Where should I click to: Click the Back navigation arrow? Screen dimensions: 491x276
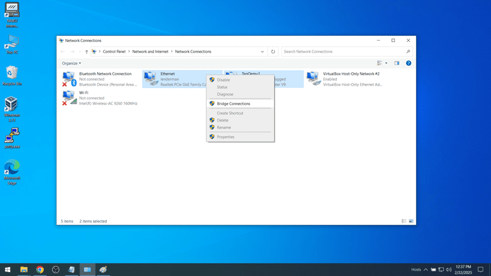point(63,52)
